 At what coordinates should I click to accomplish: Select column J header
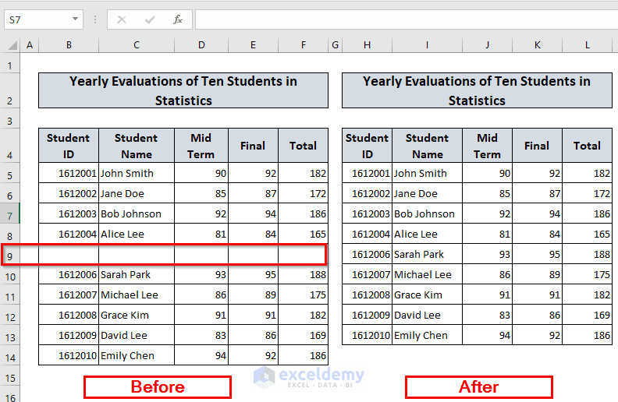click(x=487, y=45)
